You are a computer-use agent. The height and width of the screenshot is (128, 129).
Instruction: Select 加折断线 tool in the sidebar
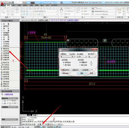click(5, 79)
